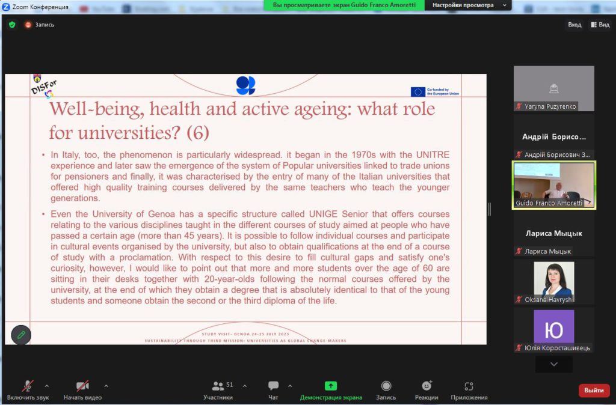Screen dimensions: 616x405
Task: Expand video options arrow next to camera
Action: [x=106, y=386]
